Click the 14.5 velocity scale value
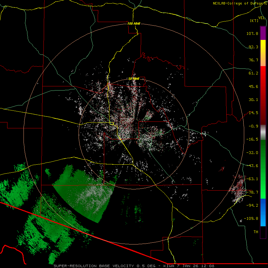Screen dimensions: 268x268 click(x=253, y=113)
